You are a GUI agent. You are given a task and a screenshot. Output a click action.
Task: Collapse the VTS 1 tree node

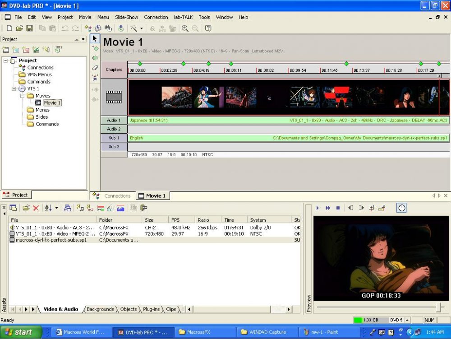pyautogui.click(x=14, y=88)
